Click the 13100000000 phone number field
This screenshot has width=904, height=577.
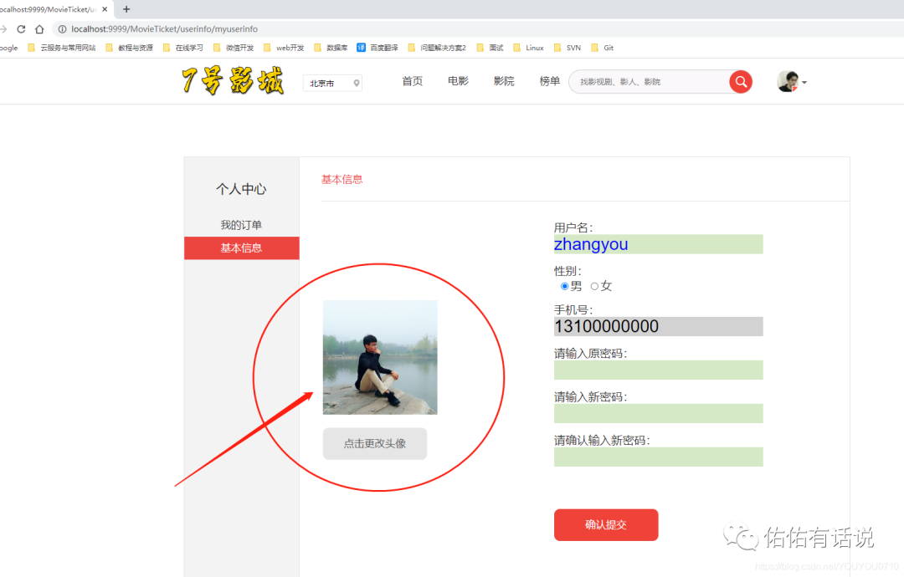pos(659,326)
